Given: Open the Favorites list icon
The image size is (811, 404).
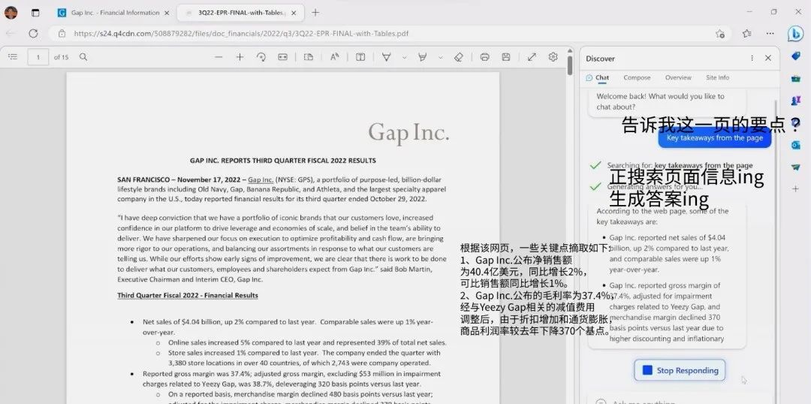Looking at the screenshot, I should coord(746,34).
